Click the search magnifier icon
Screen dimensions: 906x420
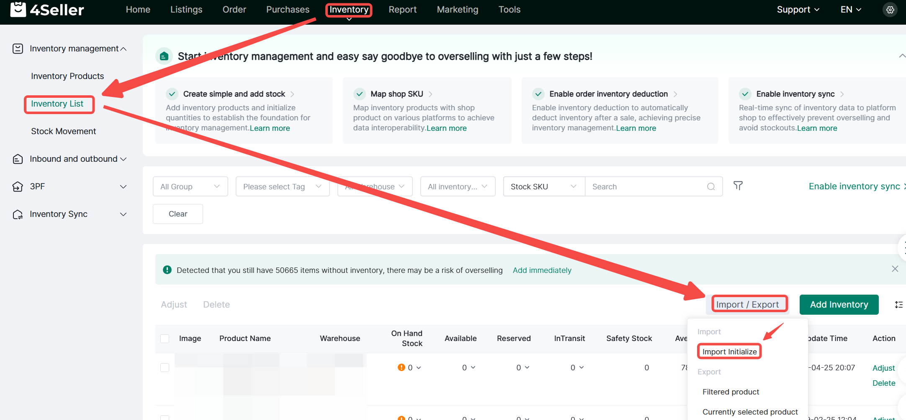coord(711,186)
